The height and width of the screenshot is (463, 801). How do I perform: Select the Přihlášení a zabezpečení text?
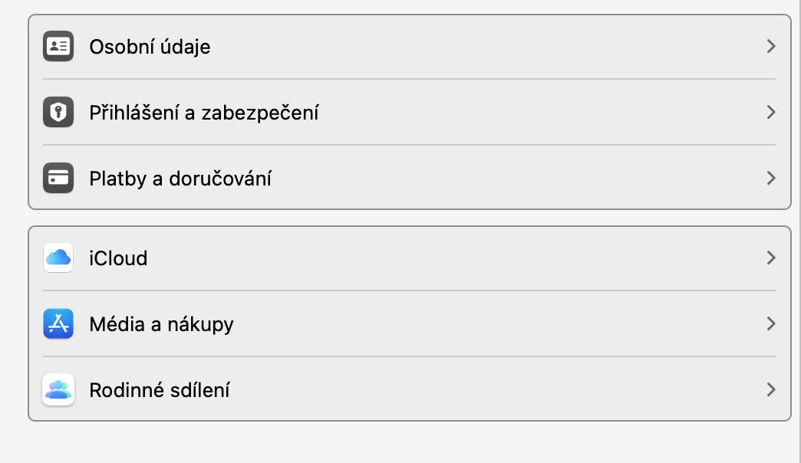coord(204,113)
